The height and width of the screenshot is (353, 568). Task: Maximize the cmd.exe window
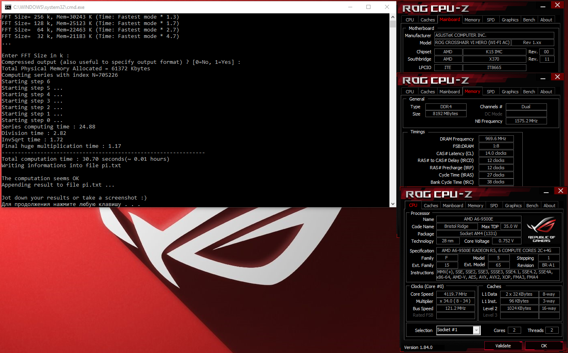(x=368, y=7)
